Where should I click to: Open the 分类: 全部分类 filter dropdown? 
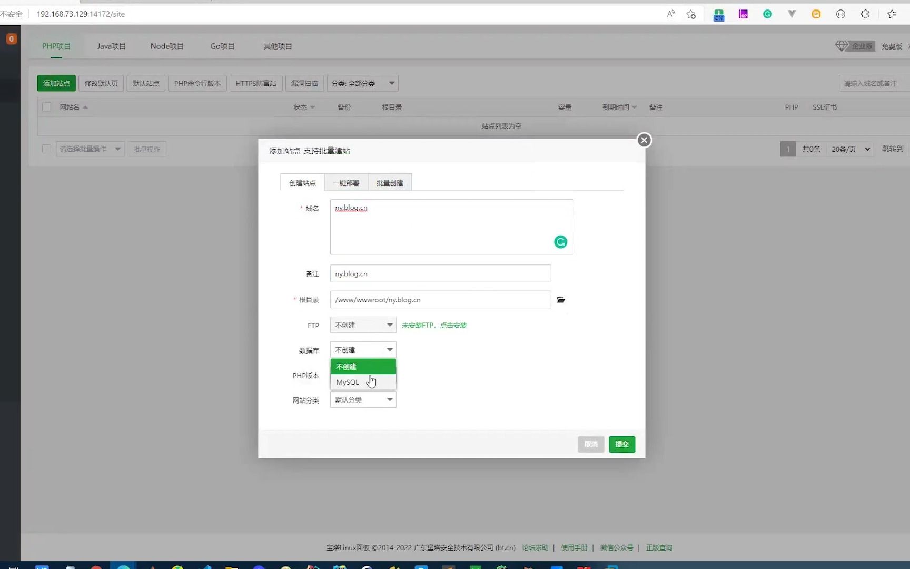tap(362, 83)
